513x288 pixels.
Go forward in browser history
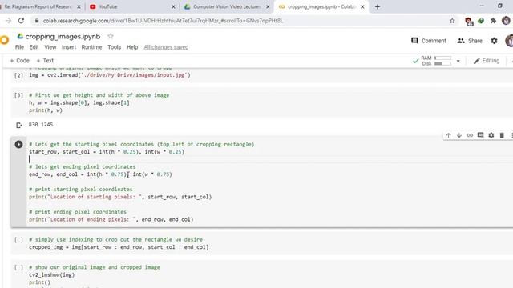click(x=9, y=21)
